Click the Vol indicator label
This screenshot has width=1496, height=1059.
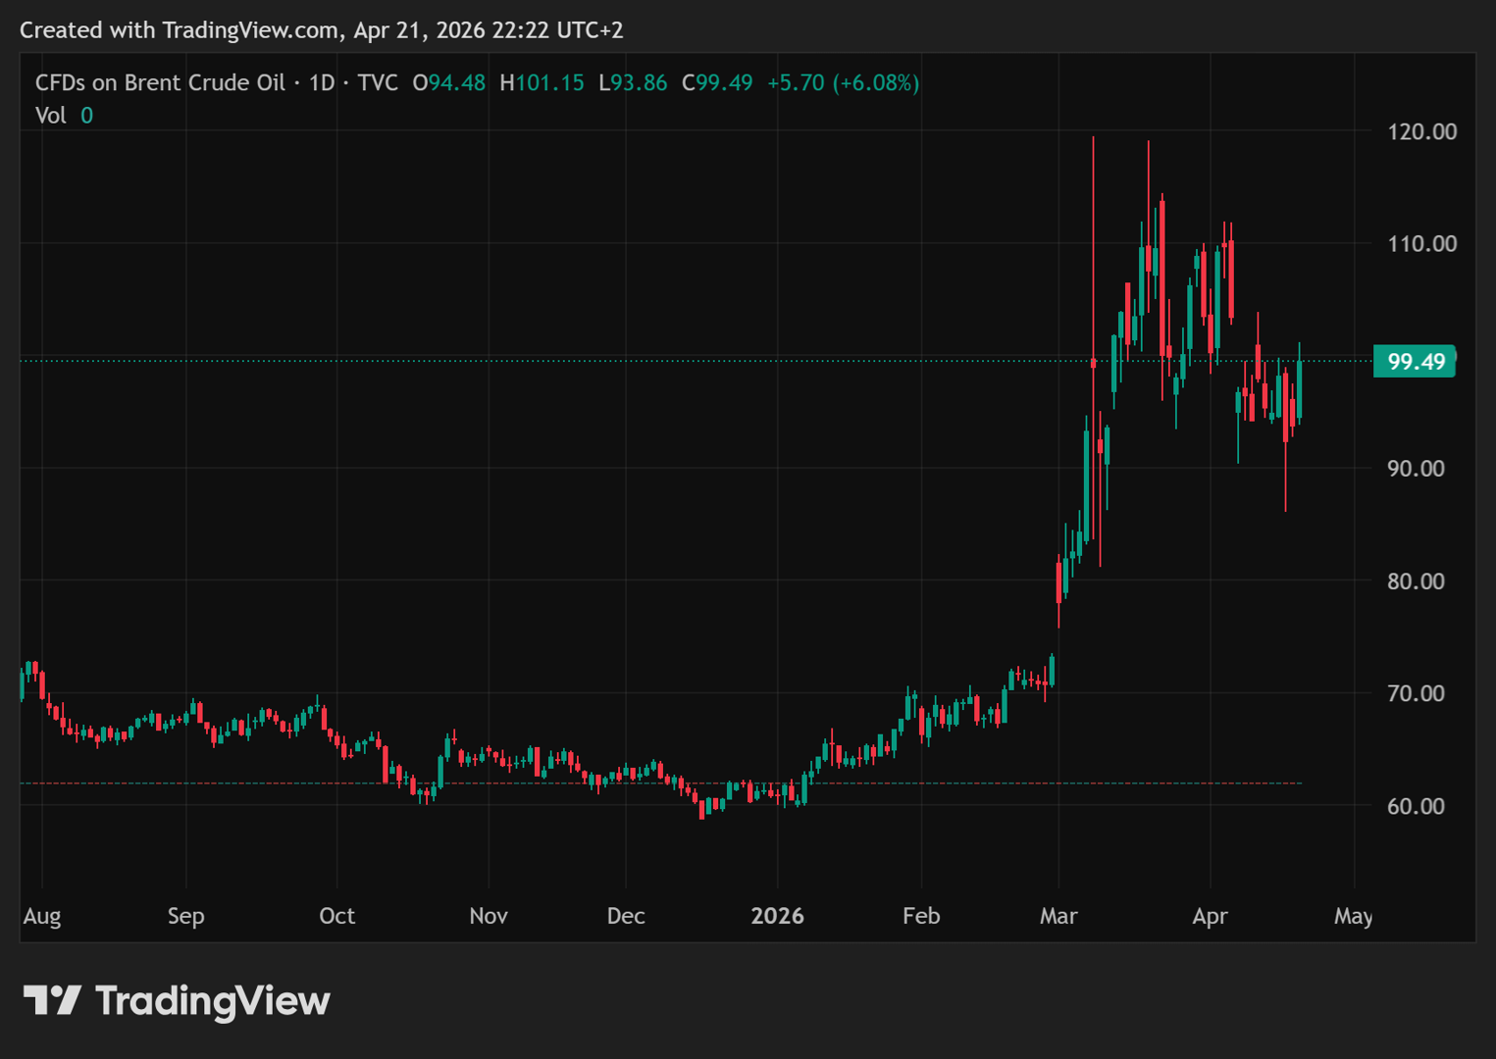point(50,116)
